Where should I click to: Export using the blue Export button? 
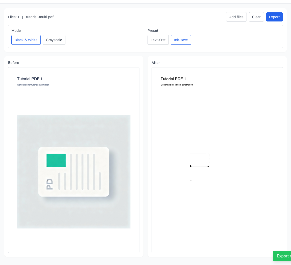274,17
